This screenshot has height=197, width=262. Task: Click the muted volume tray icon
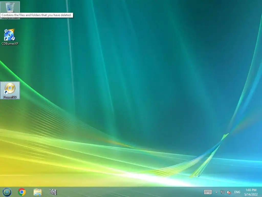click(x=229, y=192)
